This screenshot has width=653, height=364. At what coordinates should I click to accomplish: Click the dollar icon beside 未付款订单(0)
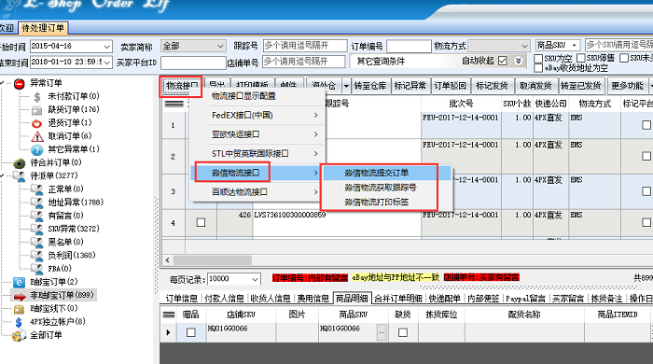pyautogui.click(x=37, y=97)
